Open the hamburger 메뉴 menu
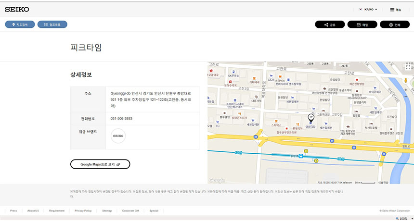The height and width of the screenshot is (221, 414). 396,10
